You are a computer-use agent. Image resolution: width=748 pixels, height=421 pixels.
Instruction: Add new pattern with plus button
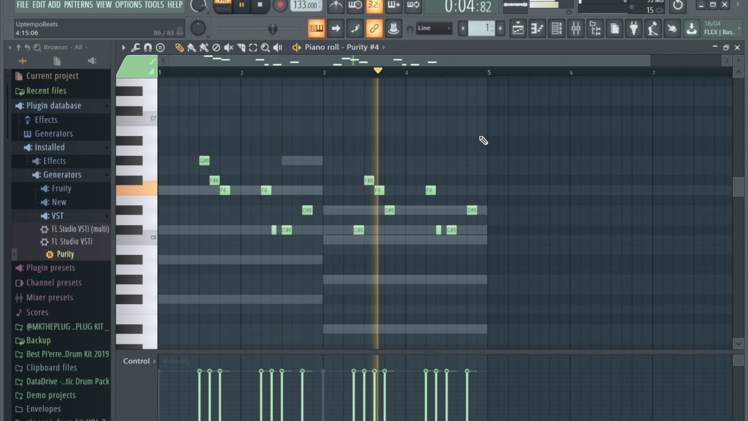(500, 28)
